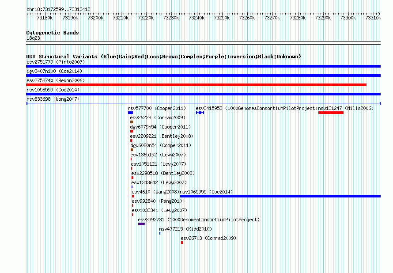Open the nsv833698 (Wong2007) label
The image size is (393, 273).
(53, 99)
